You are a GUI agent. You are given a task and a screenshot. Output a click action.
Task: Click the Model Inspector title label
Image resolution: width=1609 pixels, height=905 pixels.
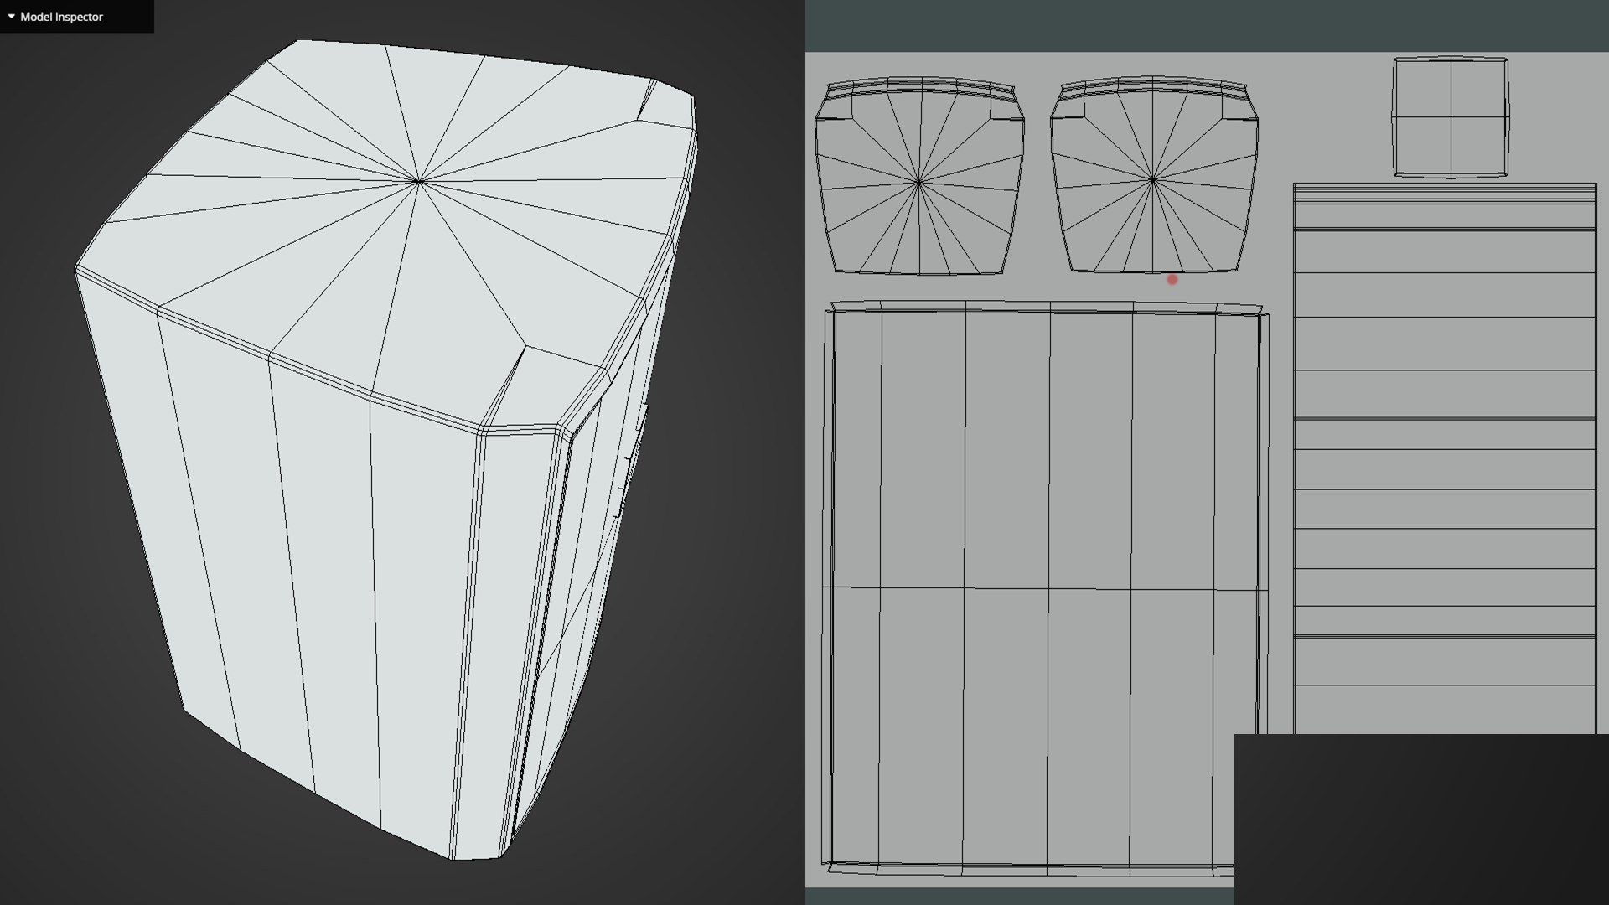pyautogui.click(x=61, y=17)
